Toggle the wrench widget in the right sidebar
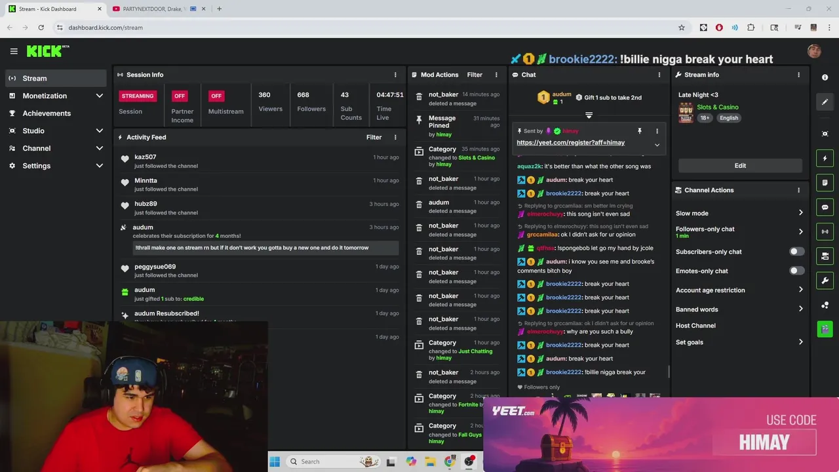839x472 pixels. [825, 281]
